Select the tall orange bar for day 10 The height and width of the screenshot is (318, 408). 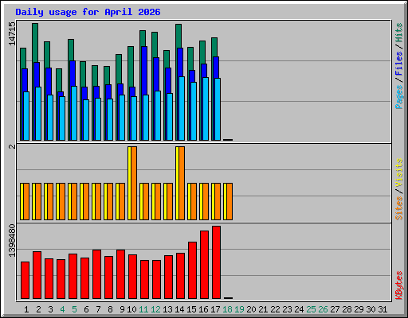(134, 183)
